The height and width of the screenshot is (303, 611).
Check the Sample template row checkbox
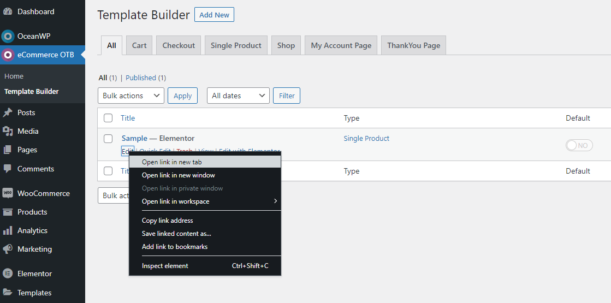tap(108, 138)
